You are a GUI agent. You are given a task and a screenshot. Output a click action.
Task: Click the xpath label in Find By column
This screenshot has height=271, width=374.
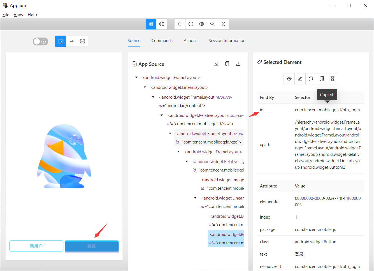point(265,145)
